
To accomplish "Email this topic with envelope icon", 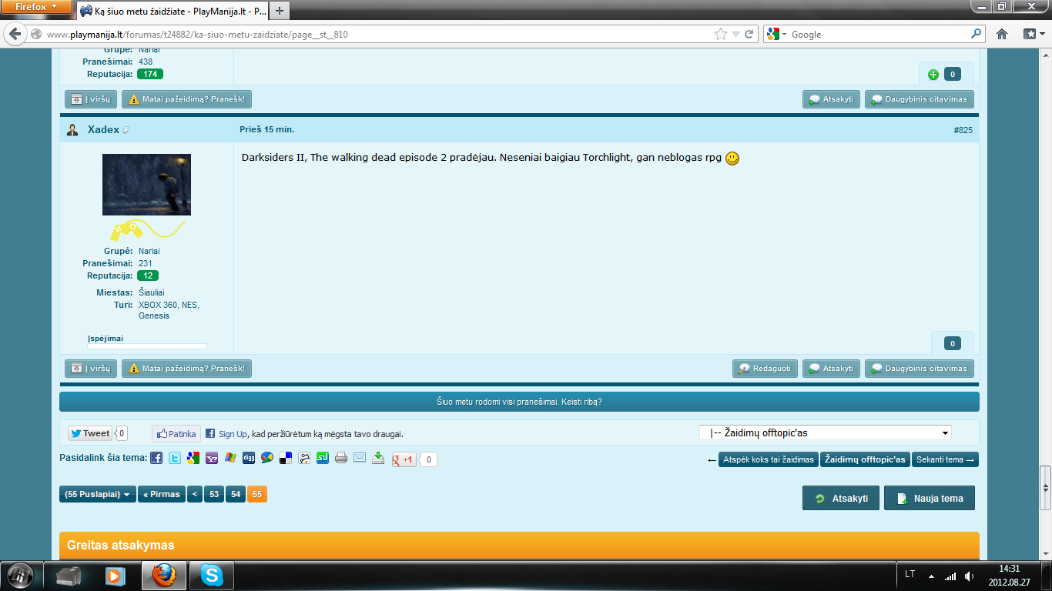I will (360, 458).
